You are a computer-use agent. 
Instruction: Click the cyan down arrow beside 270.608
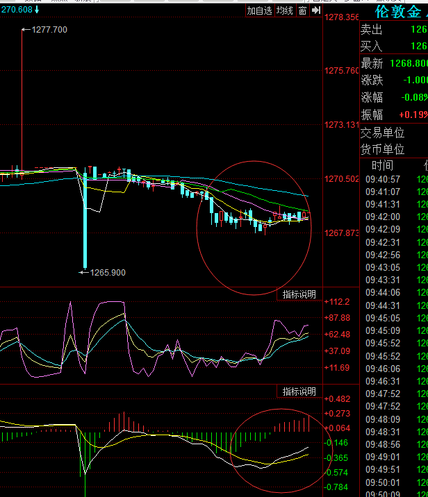(x=36, y=10)
